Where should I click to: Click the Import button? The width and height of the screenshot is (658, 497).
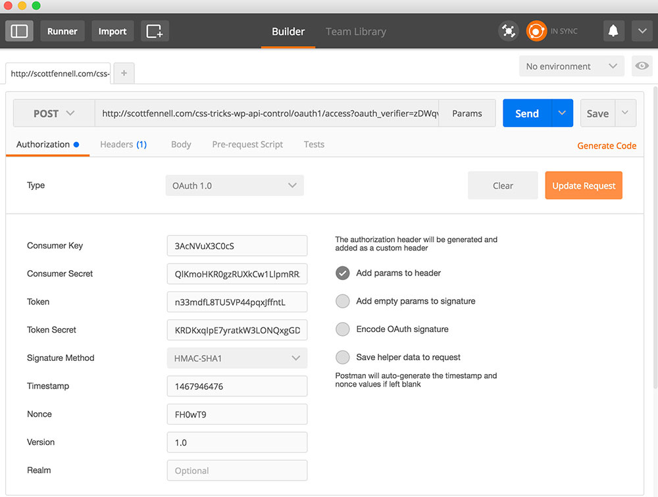coord(113,31)
